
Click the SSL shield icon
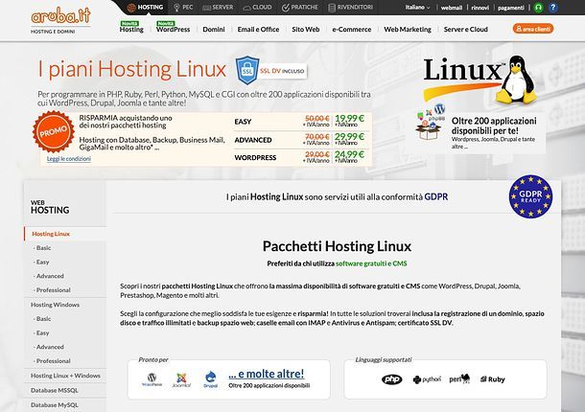pyautogui.click(x=247, y=70)
